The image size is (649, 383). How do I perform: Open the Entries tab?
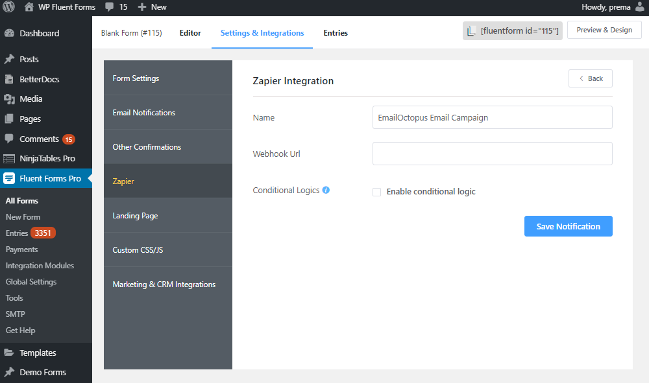[x=336, y=32]
